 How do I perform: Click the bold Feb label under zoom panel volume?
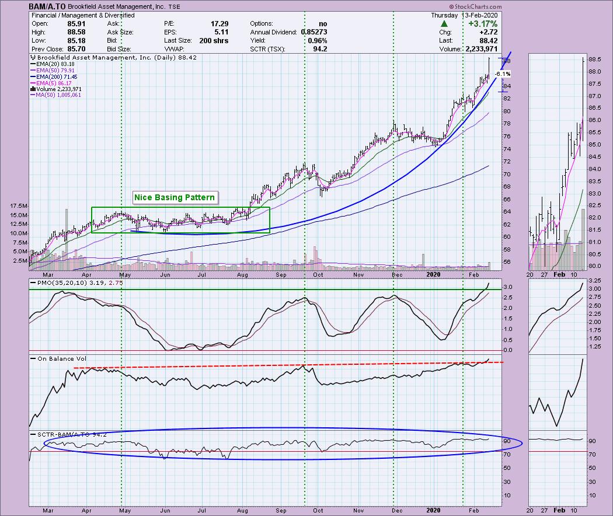(559, 274)
